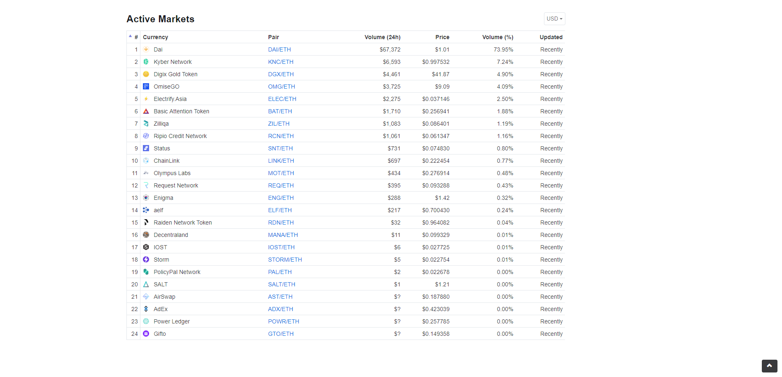Sort by Pair column header
Image resolution: width=782 pixels, height=377 pixels.
(x=273, y=37)
